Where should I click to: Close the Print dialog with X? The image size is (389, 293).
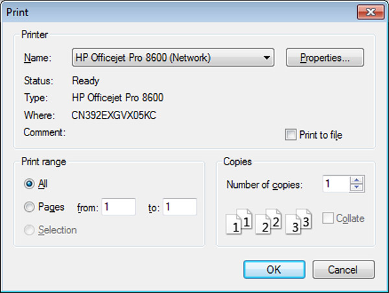click(371, 12)
